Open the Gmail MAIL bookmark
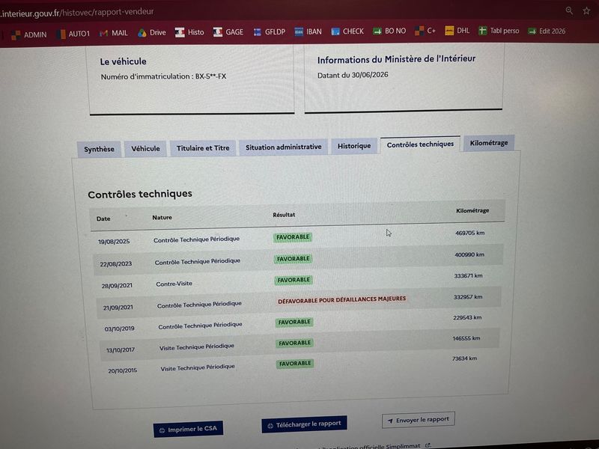 point(114,33)
